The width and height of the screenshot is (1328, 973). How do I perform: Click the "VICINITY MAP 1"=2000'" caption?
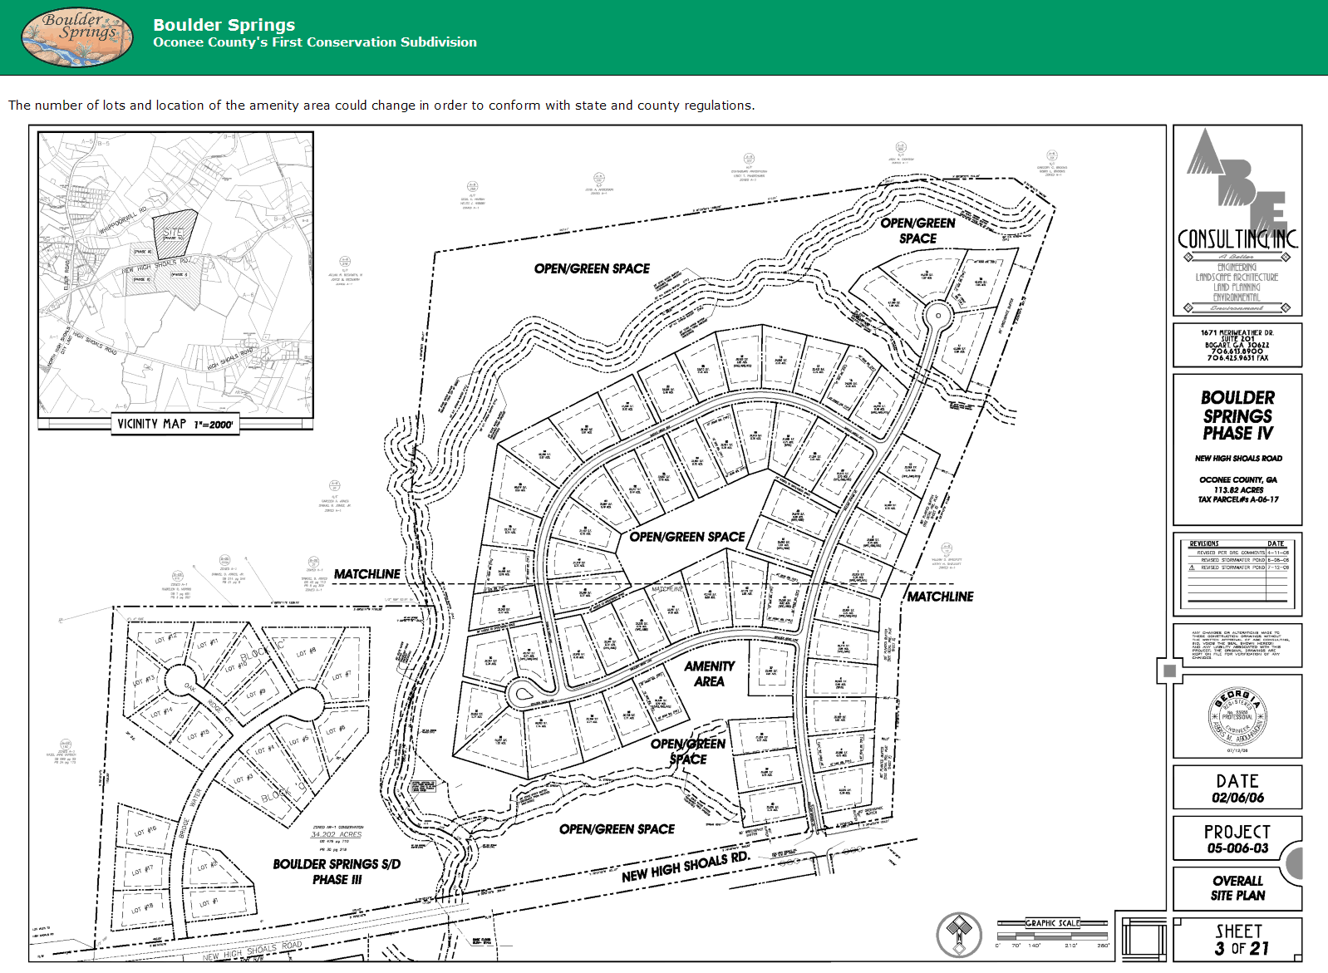(x=175, y=424)
